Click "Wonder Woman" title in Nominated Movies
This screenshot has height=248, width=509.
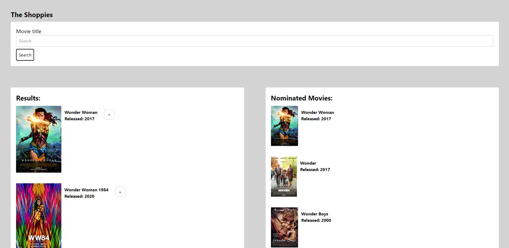pos(318,113)
